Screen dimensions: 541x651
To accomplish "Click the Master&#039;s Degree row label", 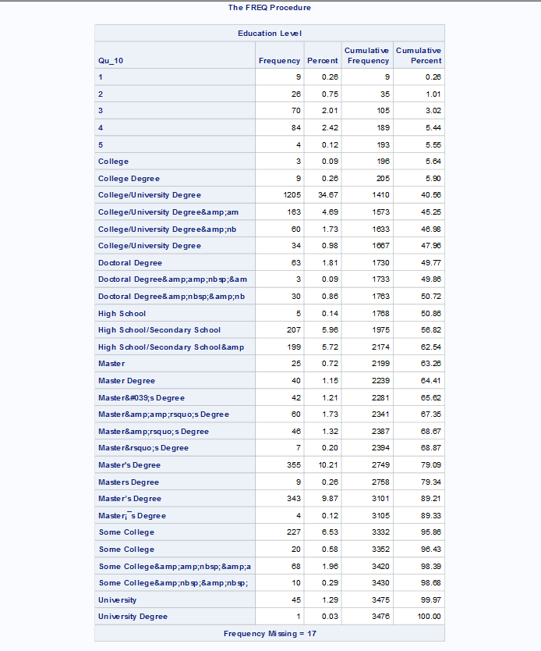I will point(141,398).
